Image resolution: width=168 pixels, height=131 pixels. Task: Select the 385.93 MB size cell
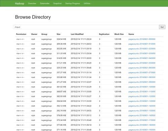[x=61, y=96]
